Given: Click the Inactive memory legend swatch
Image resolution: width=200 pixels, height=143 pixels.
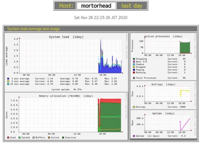Looking at the screenshot, I should tap(63, 137).
